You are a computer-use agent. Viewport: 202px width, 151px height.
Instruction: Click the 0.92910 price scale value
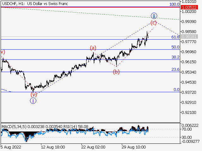189,103
